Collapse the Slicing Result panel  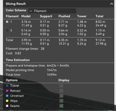(x=112, y=4)
